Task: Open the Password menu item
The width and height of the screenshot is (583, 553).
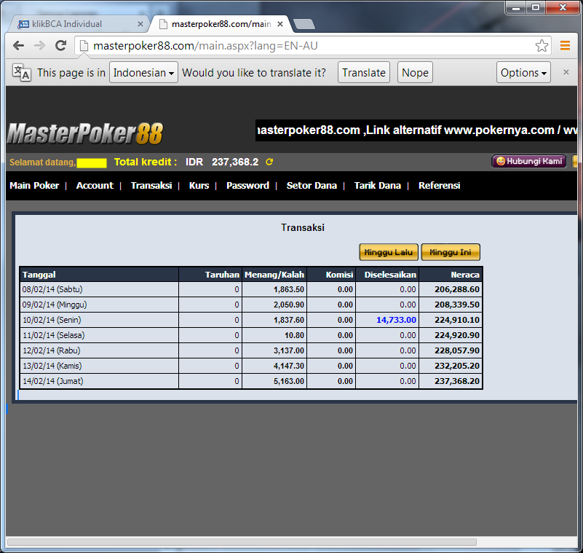Action: tap(247, 185)
